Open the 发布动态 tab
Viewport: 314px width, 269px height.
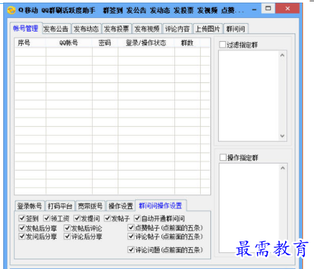tap(86, 29)
